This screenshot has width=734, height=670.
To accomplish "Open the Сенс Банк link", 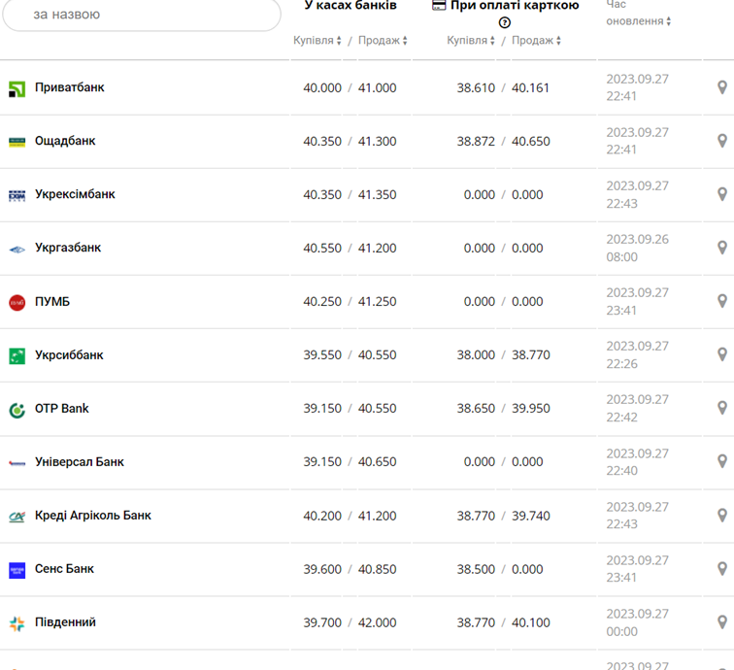I will [x=64, y=569].
